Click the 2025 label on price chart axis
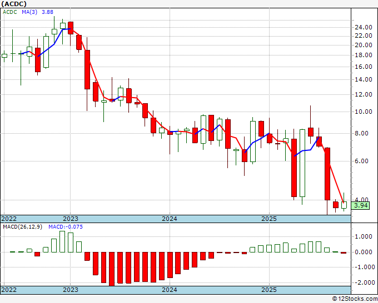The width and height of the screenshot is (378, 303). [x=269, y=219]
